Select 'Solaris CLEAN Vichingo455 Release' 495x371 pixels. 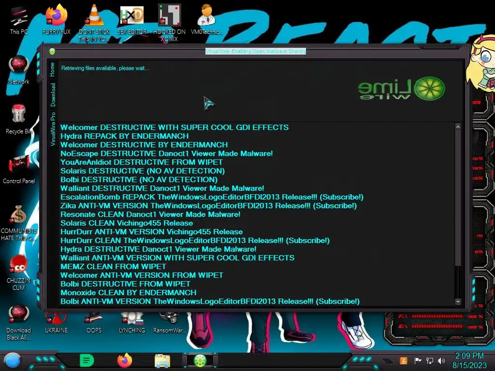(127, 223)
